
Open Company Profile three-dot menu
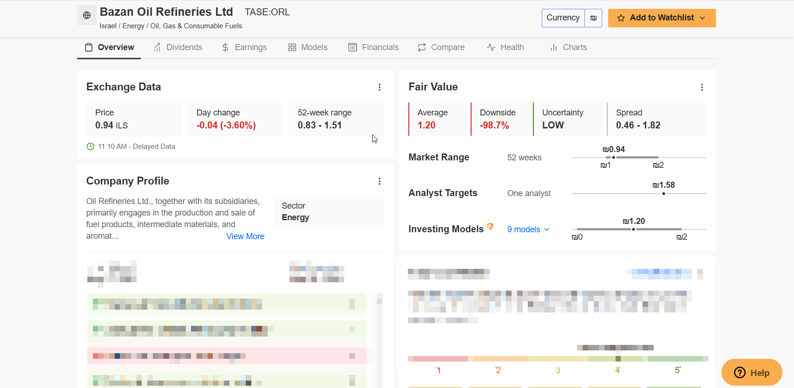coord(380,181)
